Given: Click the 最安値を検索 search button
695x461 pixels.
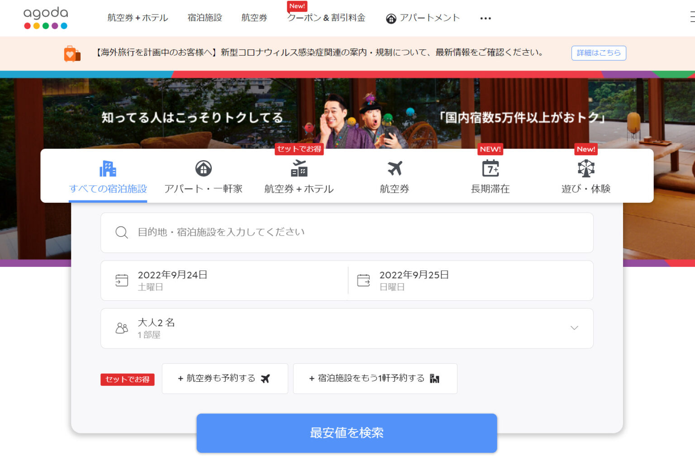Looking at the screenshot, I should coord(347,432).
